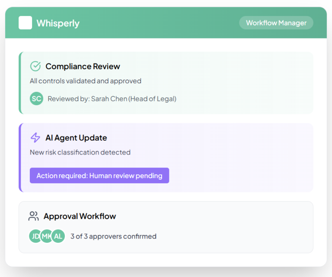Screen dimensions: 332x277
Task: Select the SC reviewer avatar
Action: [x=36, y=99]
